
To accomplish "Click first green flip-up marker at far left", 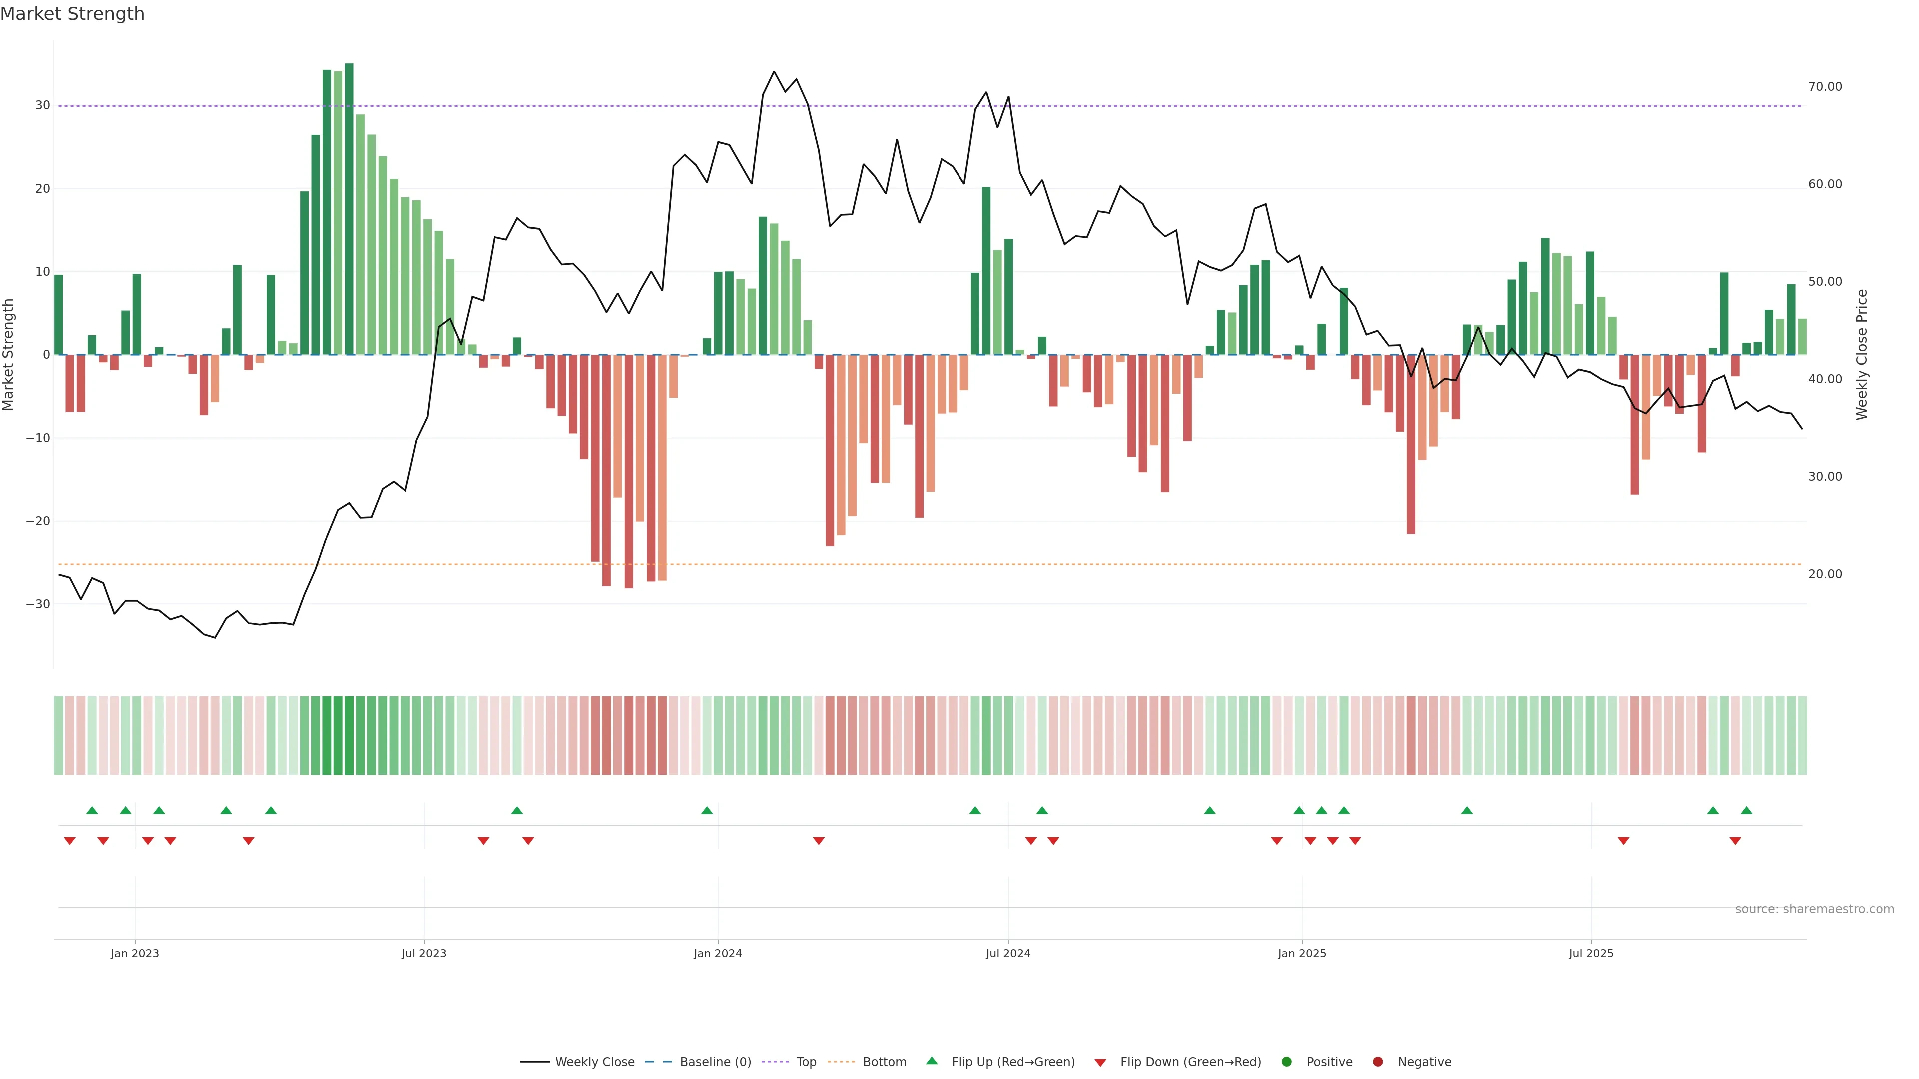I will [x=92, y=810].
